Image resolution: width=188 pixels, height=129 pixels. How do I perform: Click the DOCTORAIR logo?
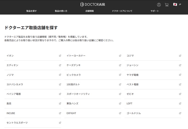(93, 5)
